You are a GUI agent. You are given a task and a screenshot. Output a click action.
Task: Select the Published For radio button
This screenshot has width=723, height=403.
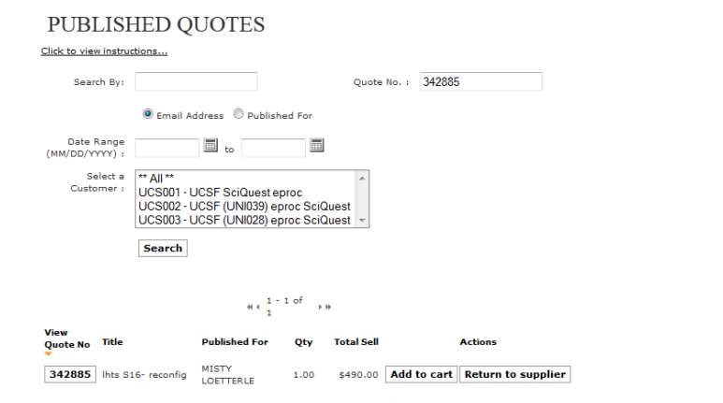click(239, 113)
